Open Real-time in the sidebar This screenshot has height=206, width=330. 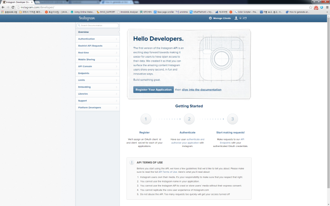97,52
